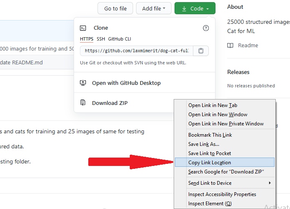Select Bookmark This Link
290x209 pixels.
225,135
